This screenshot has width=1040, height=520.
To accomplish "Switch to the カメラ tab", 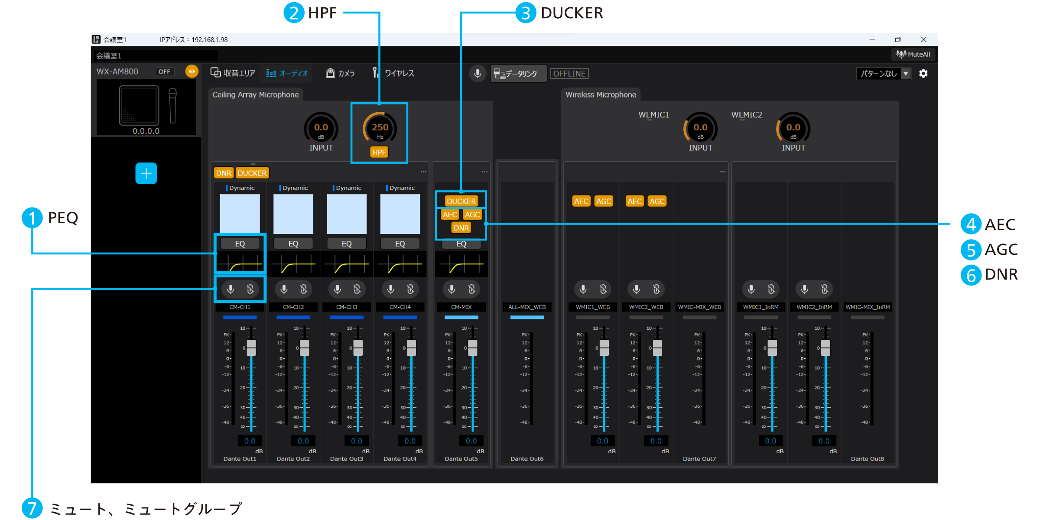I will [341, 73].
